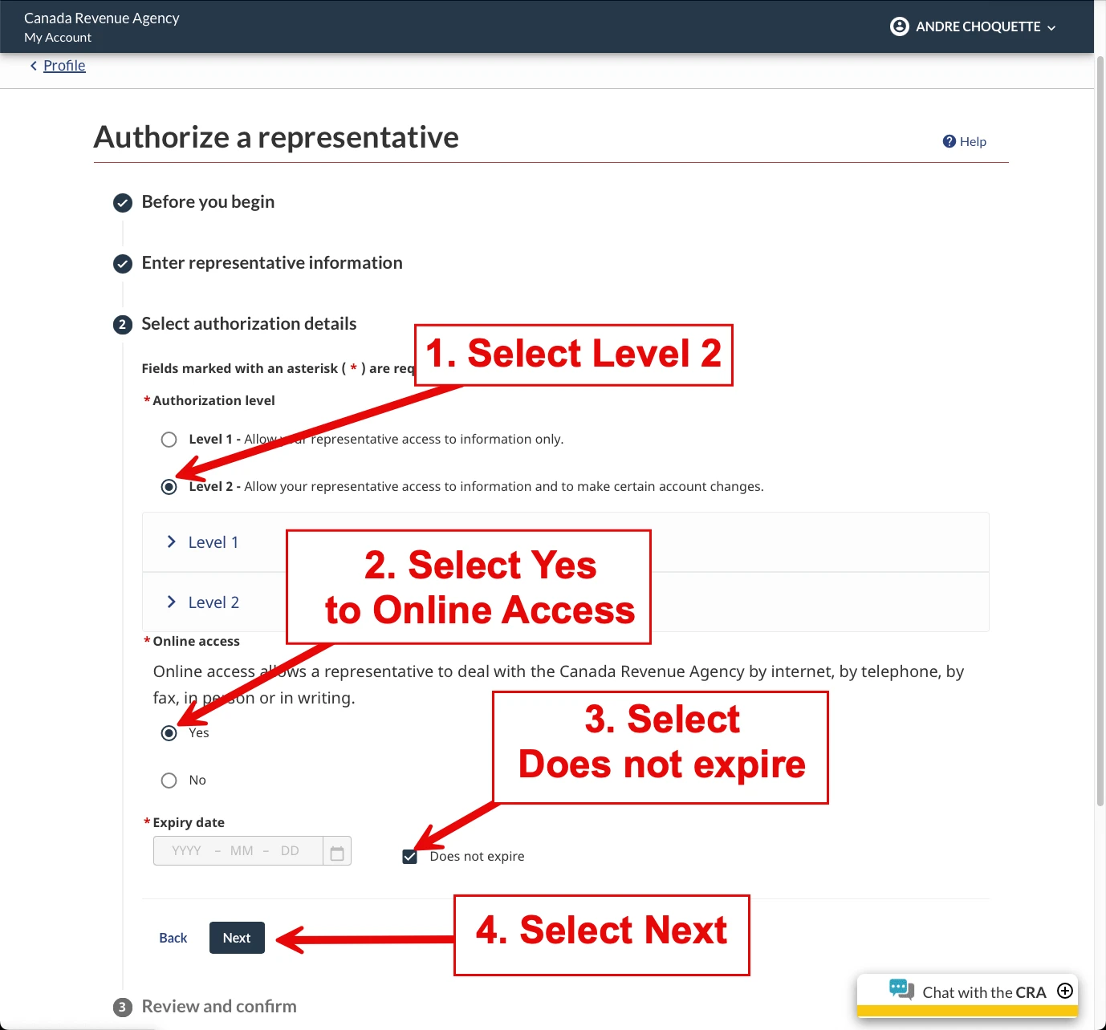Expand chat using the plus circle icon

(1065, 991)
